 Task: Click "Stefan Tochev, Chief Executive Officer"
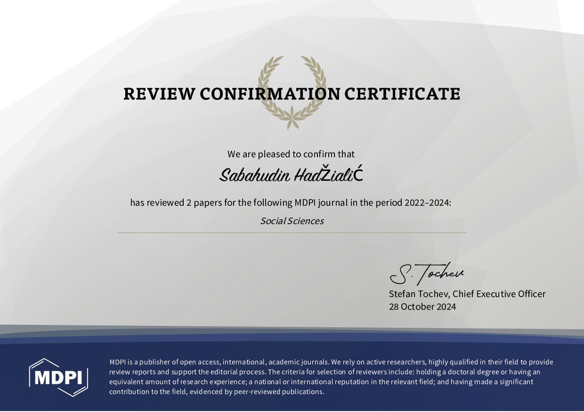coord(467,294)
